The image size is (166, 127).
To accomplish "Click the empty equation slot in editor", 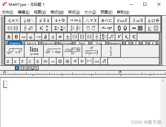I will point(5,84).
